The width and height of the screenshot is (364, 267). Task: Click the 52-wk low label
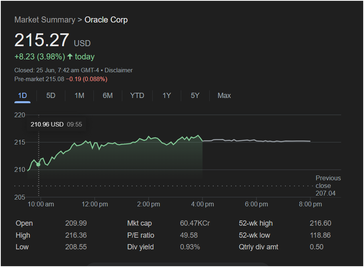click(255, 235)
